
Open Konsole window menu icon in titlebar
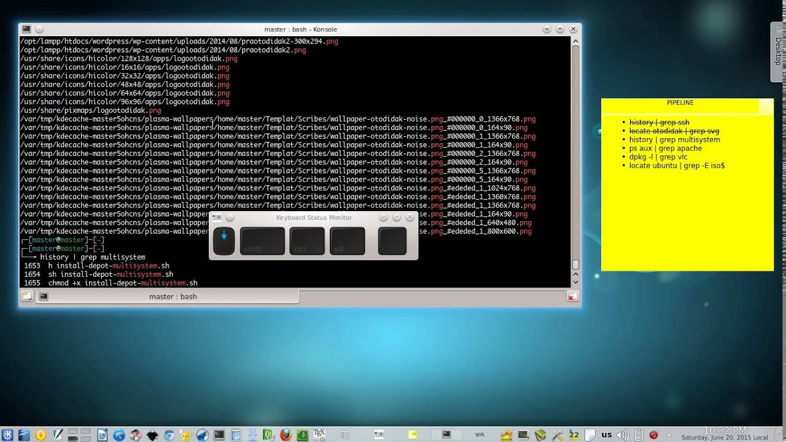click(x=26, y=29)
